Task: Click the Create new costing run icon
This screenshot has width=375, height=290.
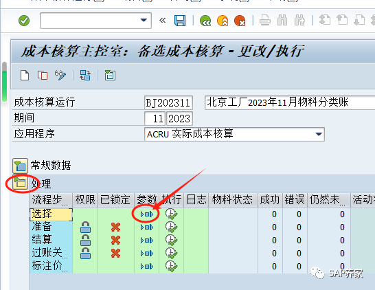Action: [25, 76]
